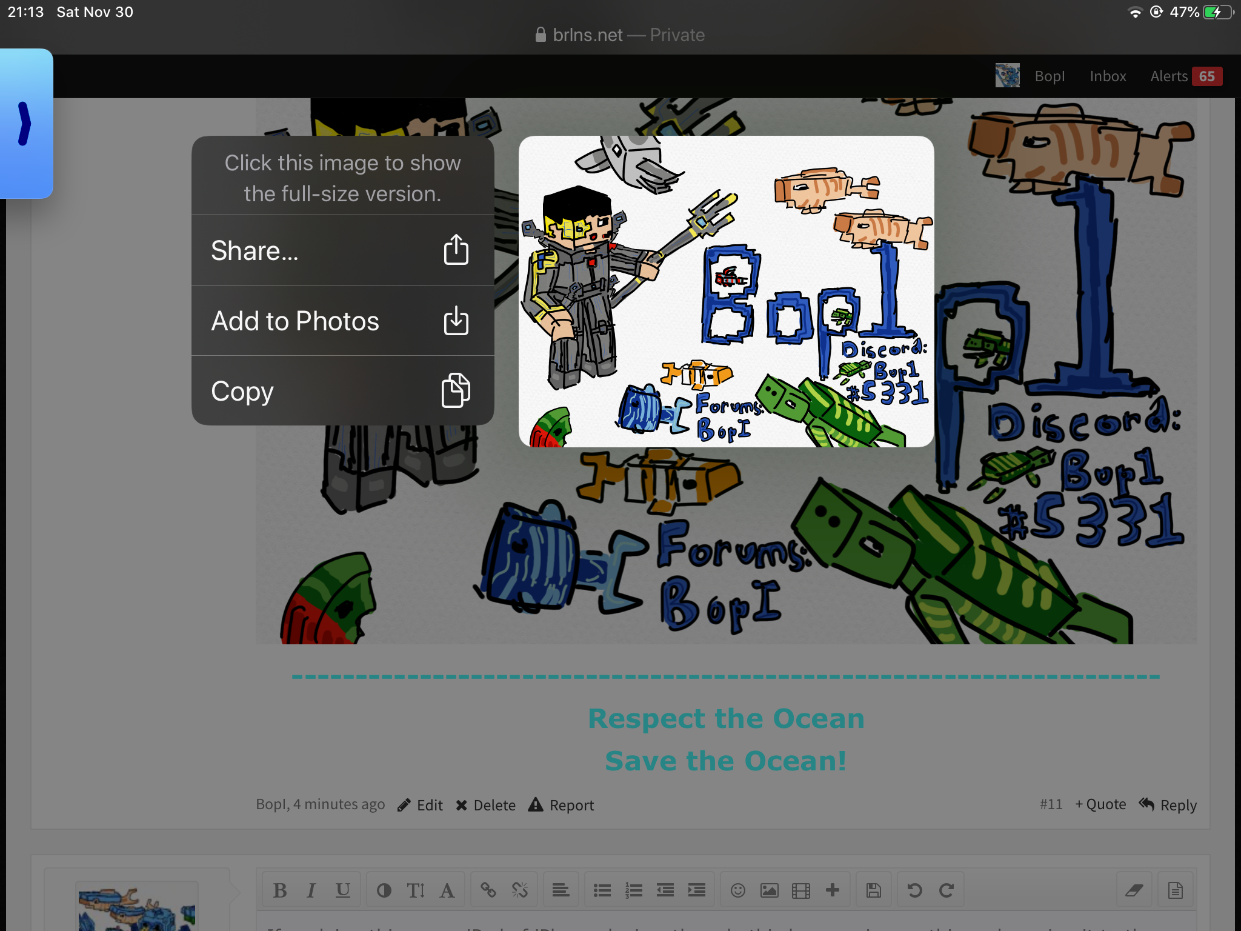Tap Share... in the image context menu
This screenshot has height=931, width=1241.
tap(343, 250)
